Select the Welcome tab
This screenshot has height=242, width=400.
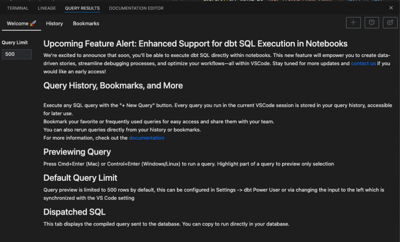21,23
